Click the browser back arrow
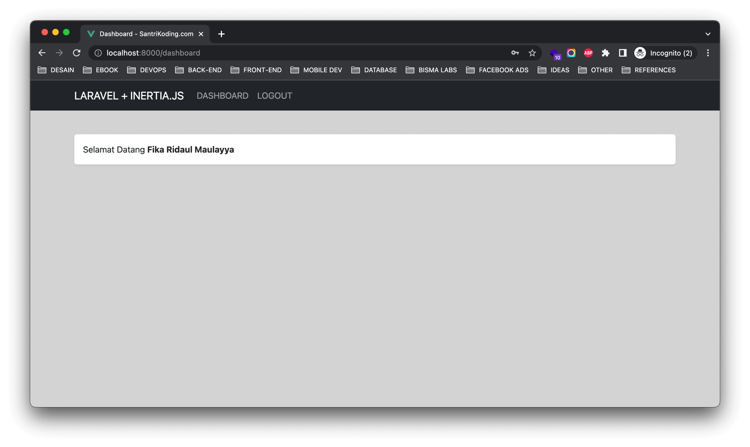The image size is (750, 447). coord(42,53)
